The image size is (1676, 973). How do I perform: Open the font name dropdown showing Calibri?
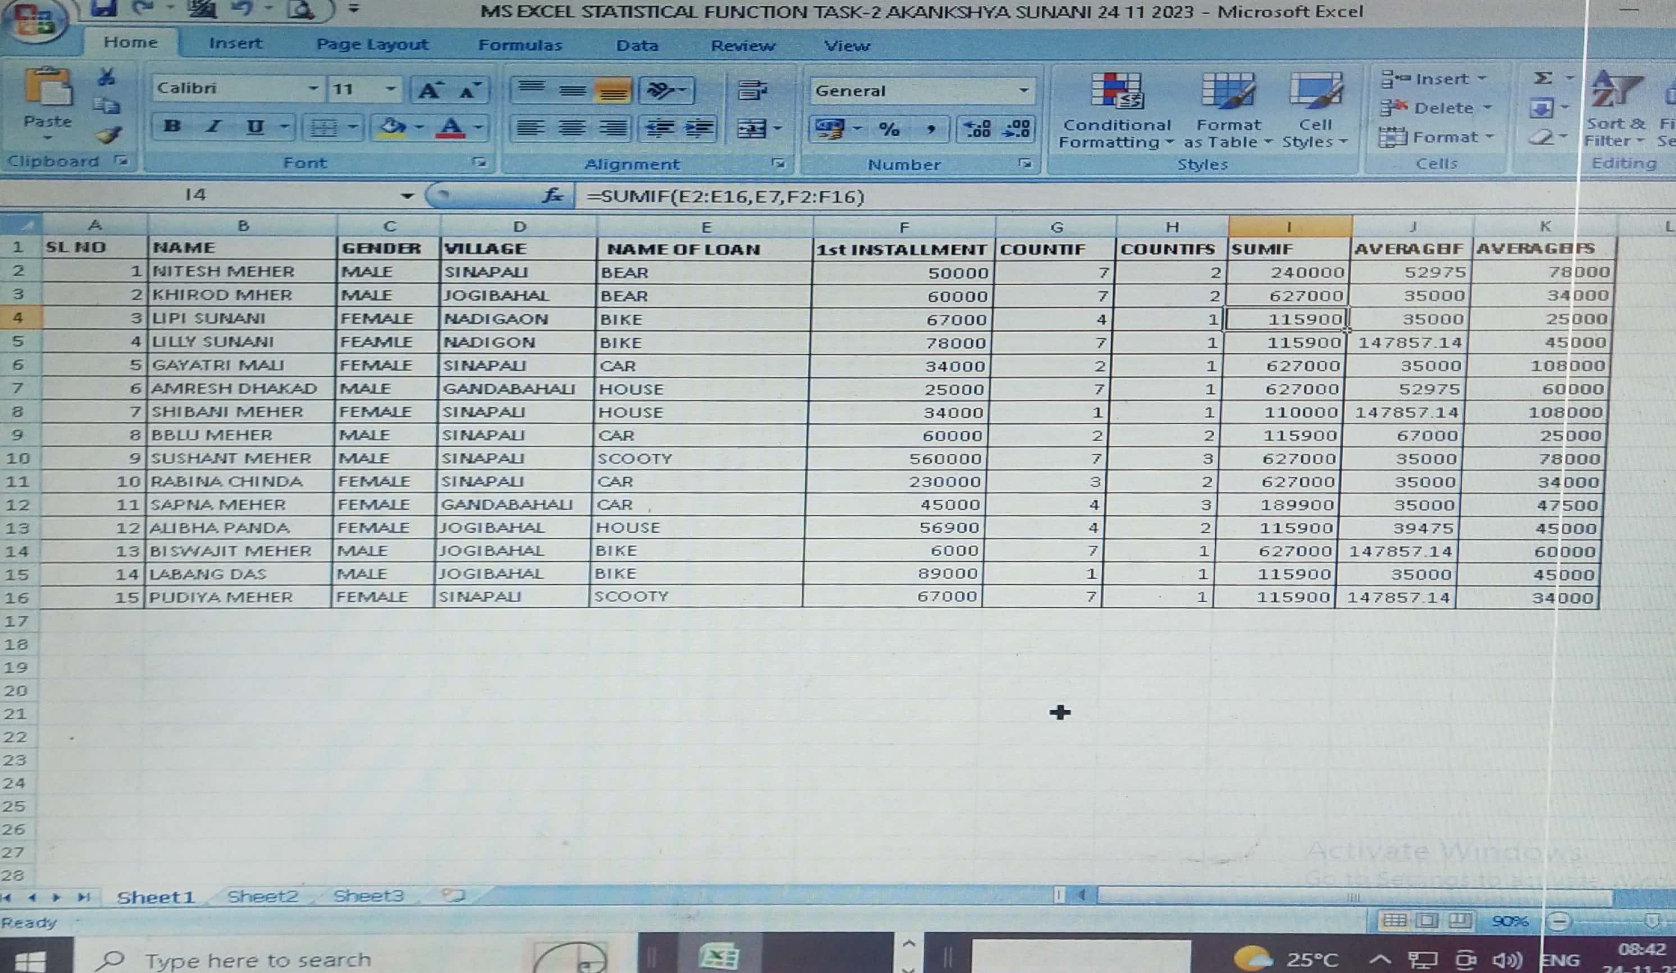pos(313,88)
